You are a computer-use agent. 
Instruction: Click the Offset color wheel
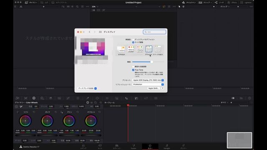click(x=91, y=121)
